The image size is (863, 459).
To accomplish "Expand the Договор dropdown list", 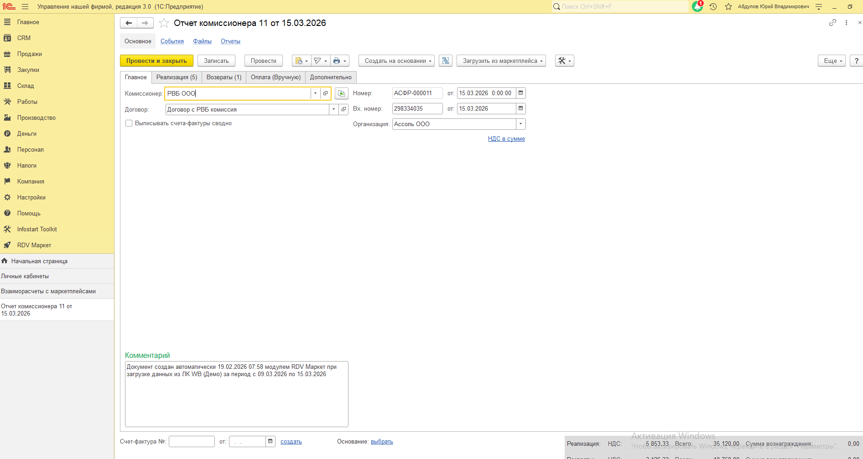I will (333, 109).
